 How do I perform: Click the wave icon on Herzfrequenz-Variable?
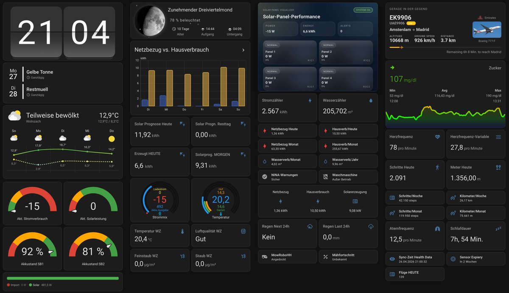(x=498, y=137)
